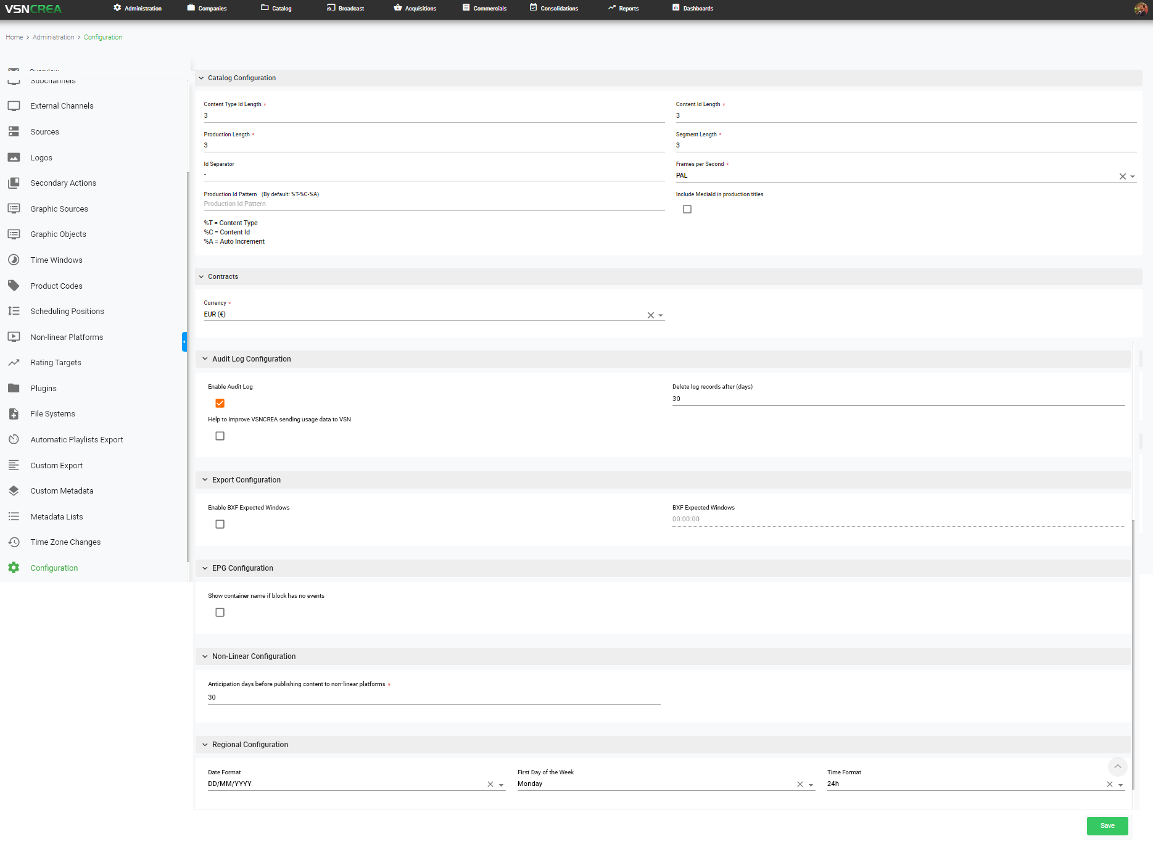Click the Custom Metadata layers icon
Viewport: 1153px width, 844px height.
[14, 491]
